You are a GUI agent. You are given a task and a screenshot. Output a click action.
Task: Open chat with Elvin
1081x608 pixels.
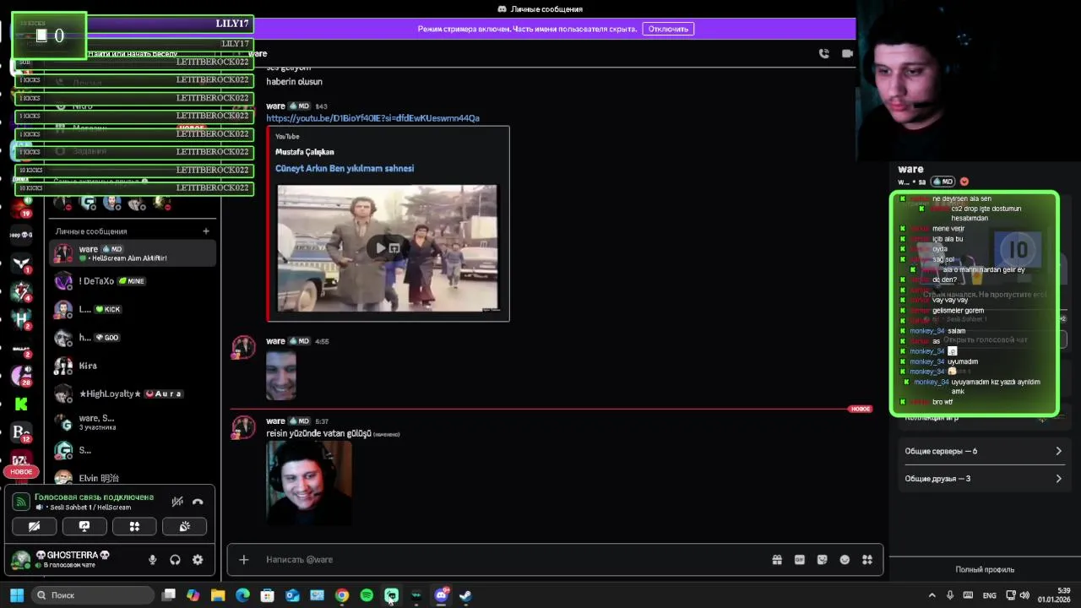pos(133,478)
